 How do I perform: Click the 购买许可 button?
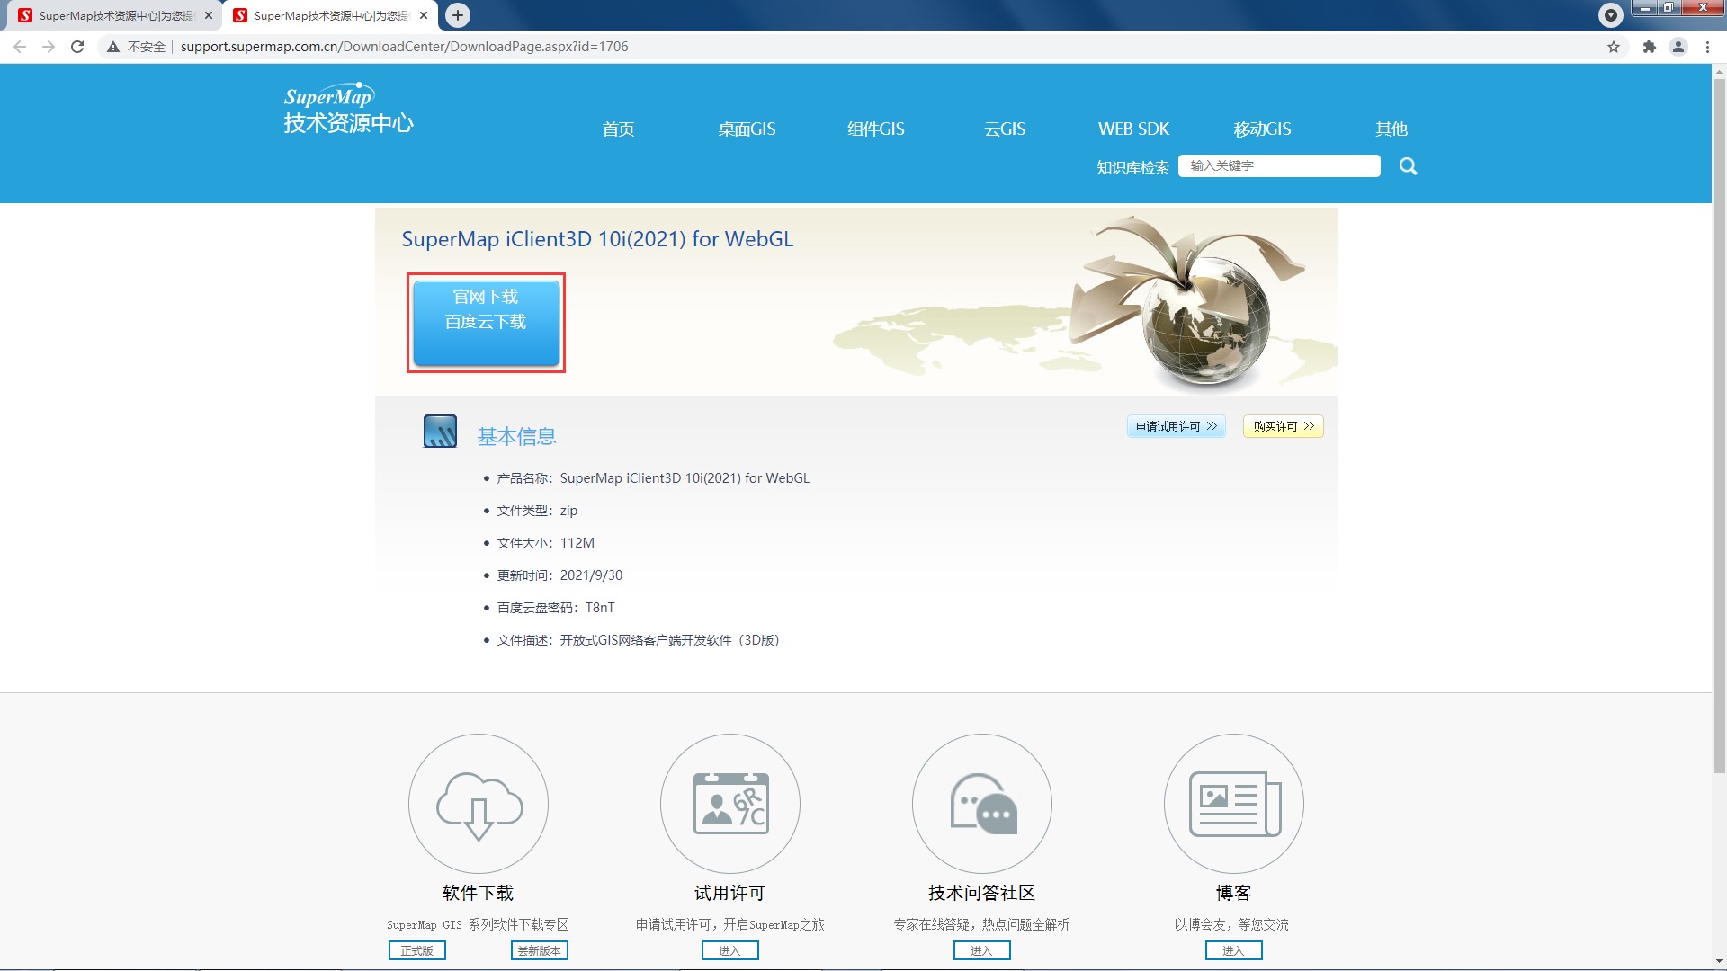[x=1284, y=426]
